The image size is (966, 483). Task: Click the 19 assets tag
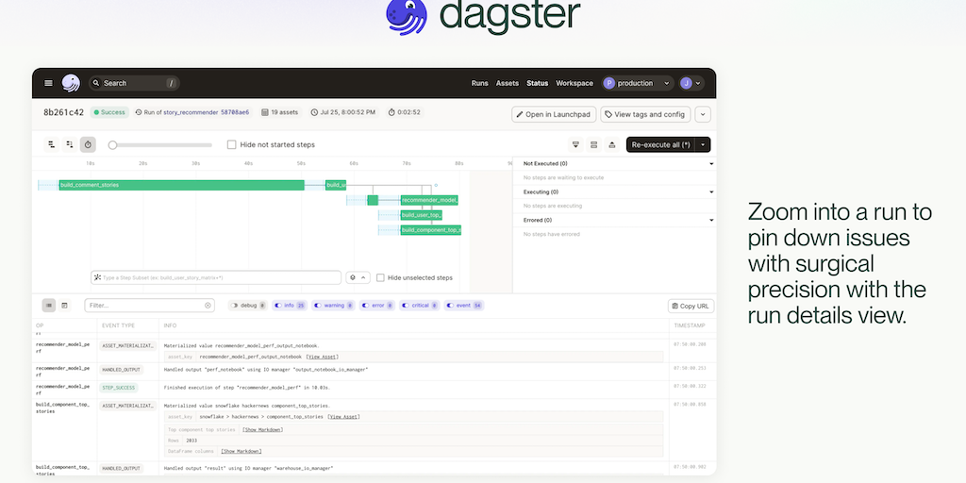279,113
